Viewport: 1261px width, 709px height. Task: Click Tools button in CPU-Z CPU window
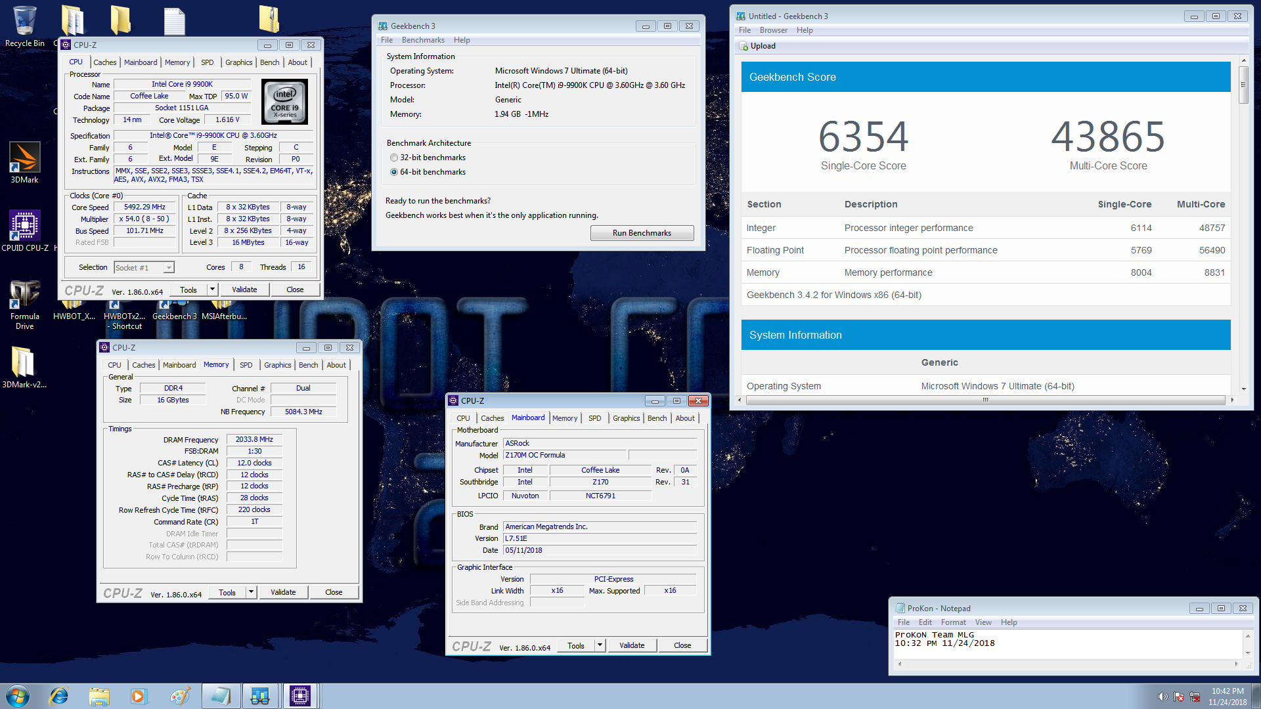[188, 290]
